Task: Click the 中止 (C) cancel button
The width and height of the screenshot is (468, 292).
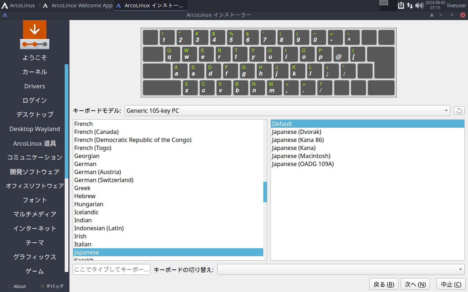Action: 451,284
